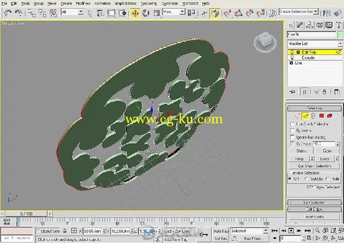Switch to the Modify command panel
344x243 pixels.
300,25
